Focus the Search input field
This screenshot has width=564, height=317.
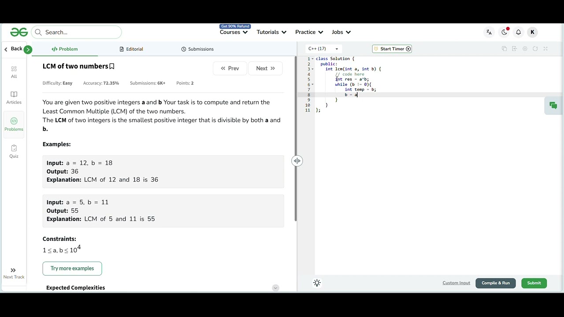coord(76,32)
